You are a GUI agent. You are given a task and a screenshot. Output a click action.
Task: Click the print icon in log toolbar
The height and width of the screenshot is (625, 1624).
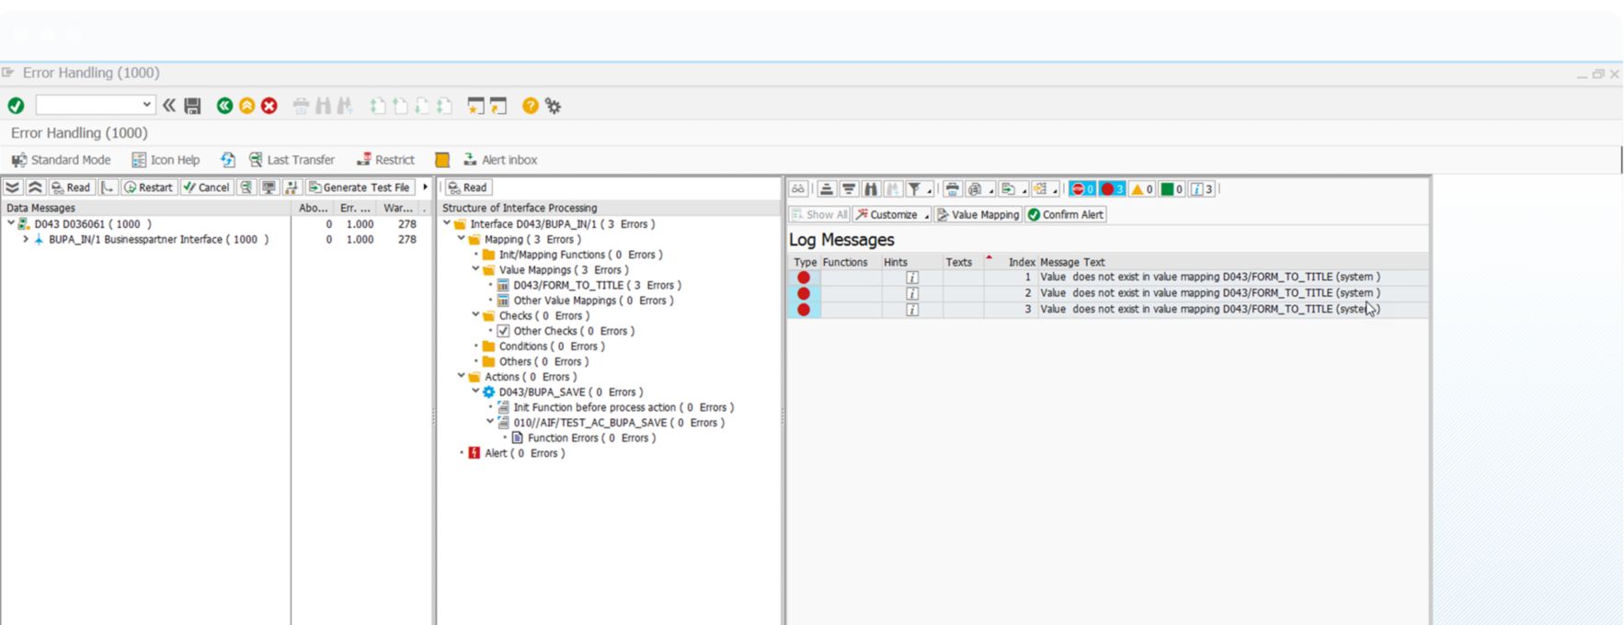[x=953, y=189]
